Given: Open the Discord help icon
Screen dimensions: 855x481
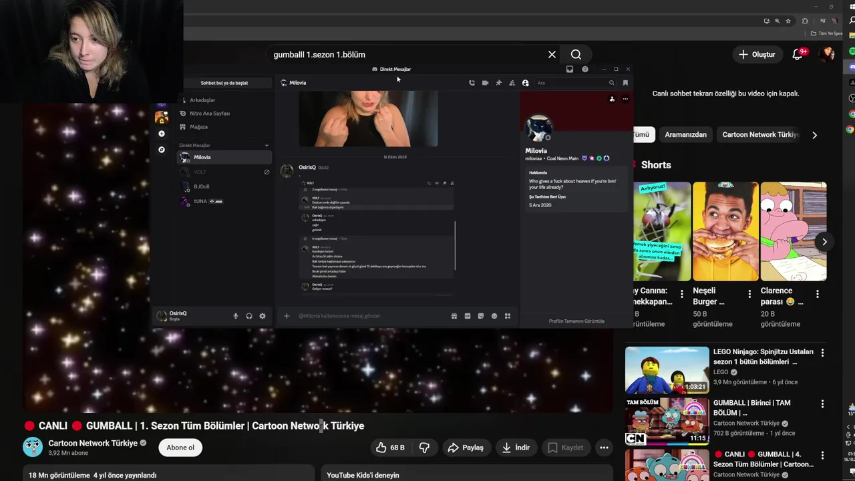Looking at the screenshot, I should (585, 69).
